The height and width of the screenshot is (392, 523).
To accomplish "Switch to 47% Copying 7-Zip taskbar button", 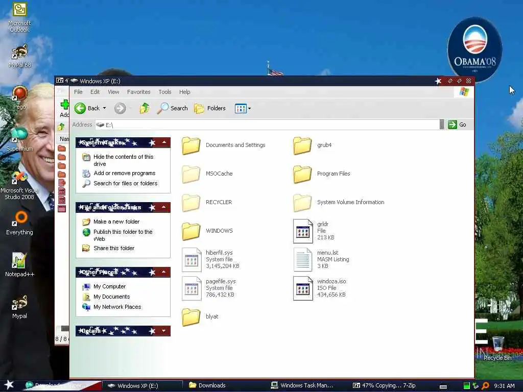I will 384,385.
